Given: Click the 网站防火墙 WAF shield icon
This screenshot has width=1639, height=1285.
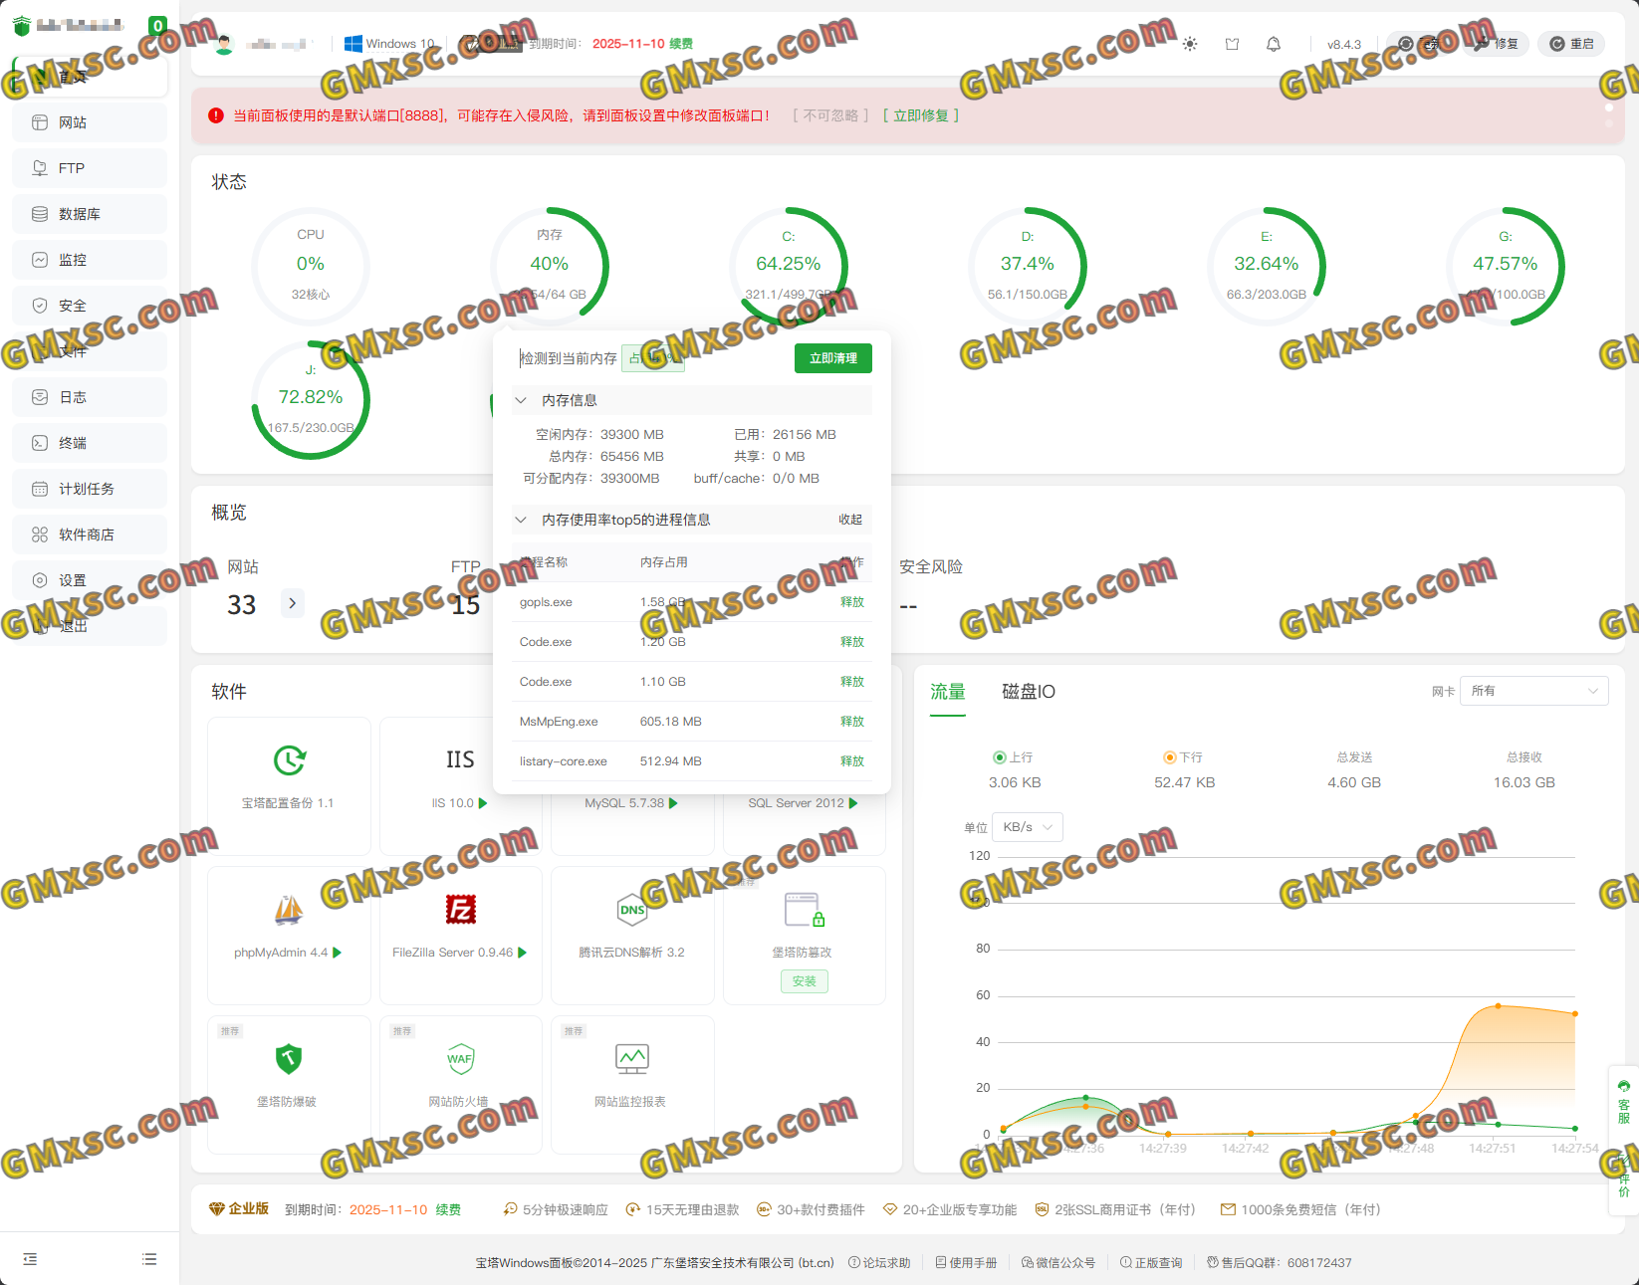Looking at the screenshot, I should click(460, 1058).
